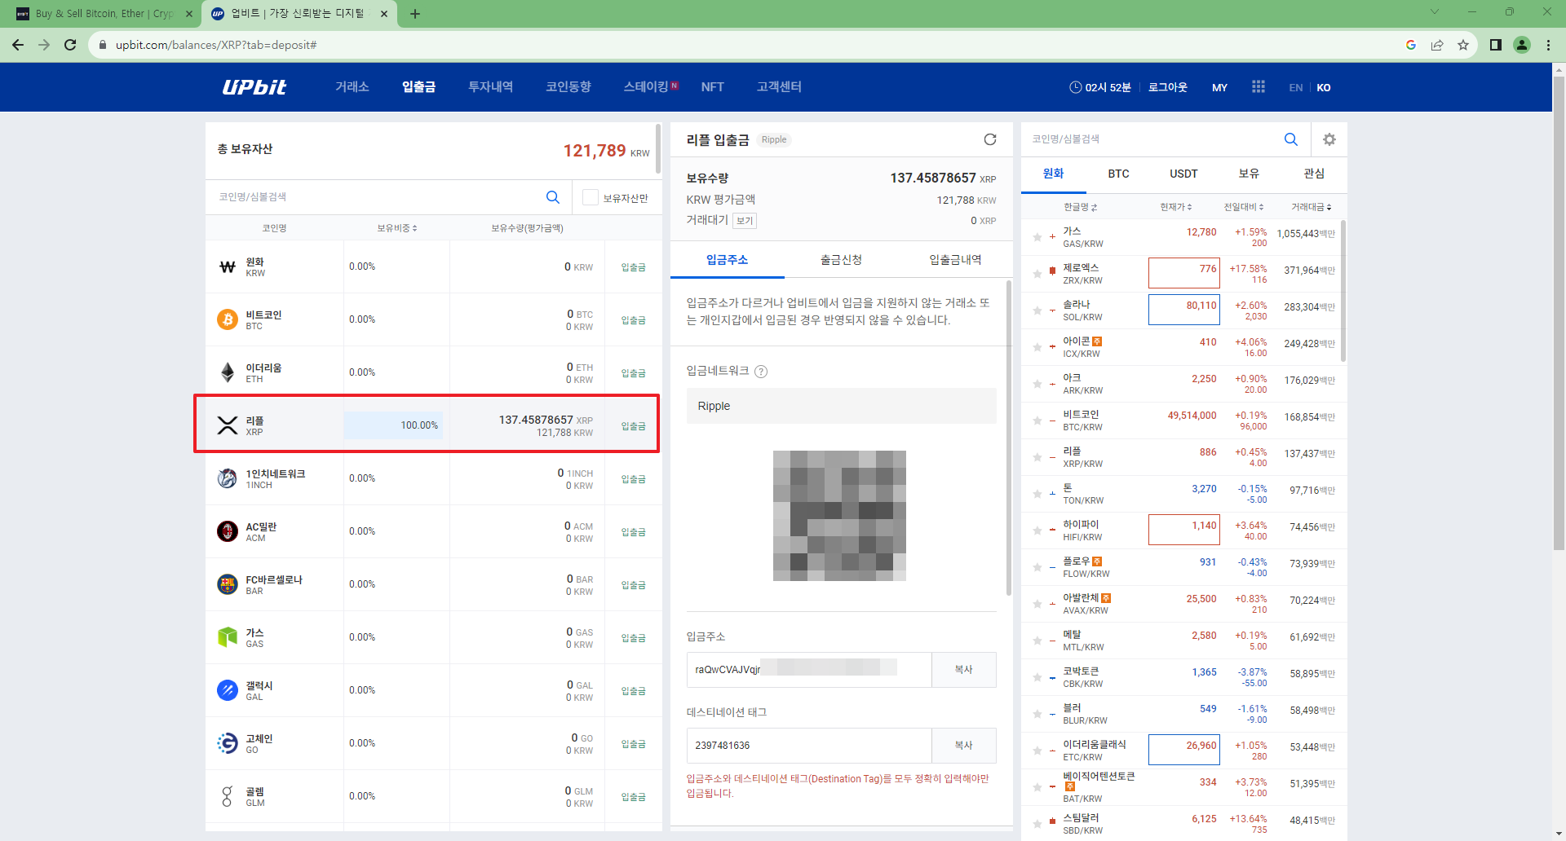Click the bookmark star in the browser toolbar
This screenshot has width=1566, height=841.
point(1463,45)
